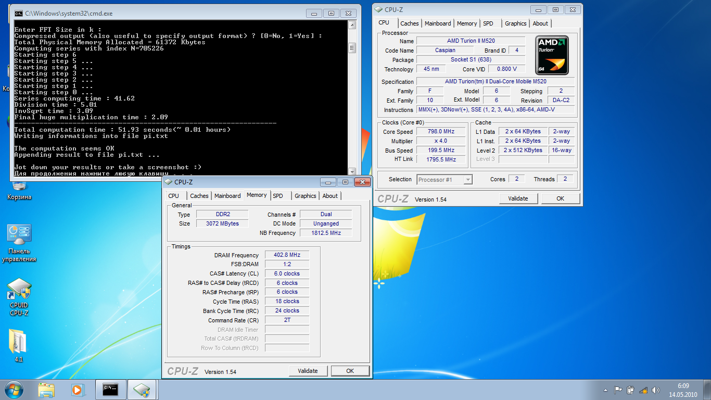Open the Control Panel (Панель управления) desktop icon

click(19, 244)
